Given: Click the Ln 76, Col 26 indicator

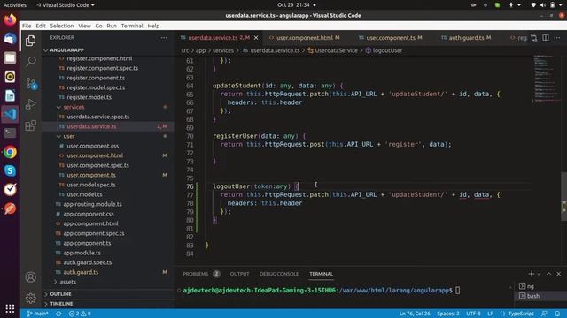Looking at the screenshot, I should pyautogui.click(x=415, y=314).
